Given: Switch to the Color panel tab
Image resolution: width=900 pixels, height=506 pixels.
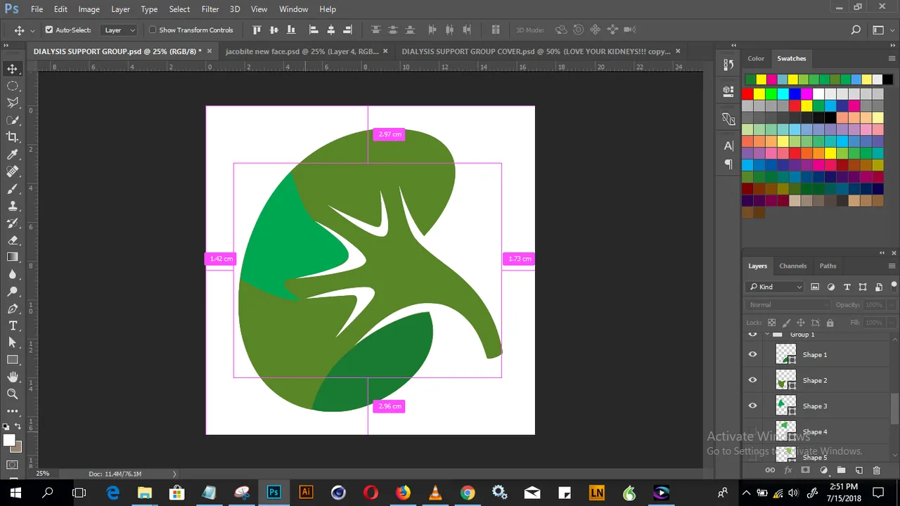Looking at the screenshot, I should [756, 58].
